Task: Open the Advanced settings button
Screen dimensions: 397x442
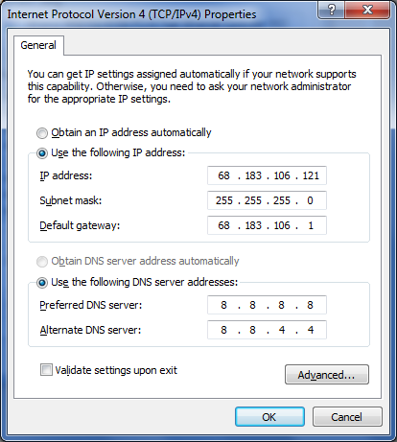Action: [327, 374]
